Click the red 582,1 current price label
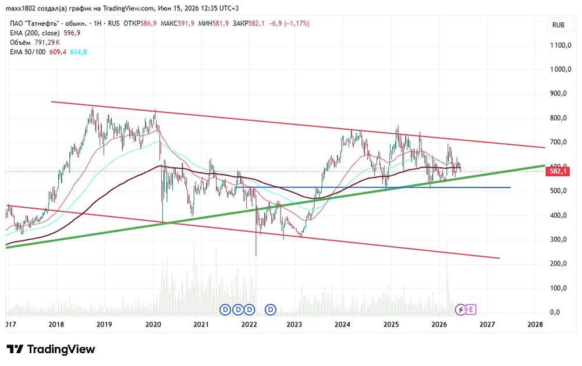 point(557,171)
